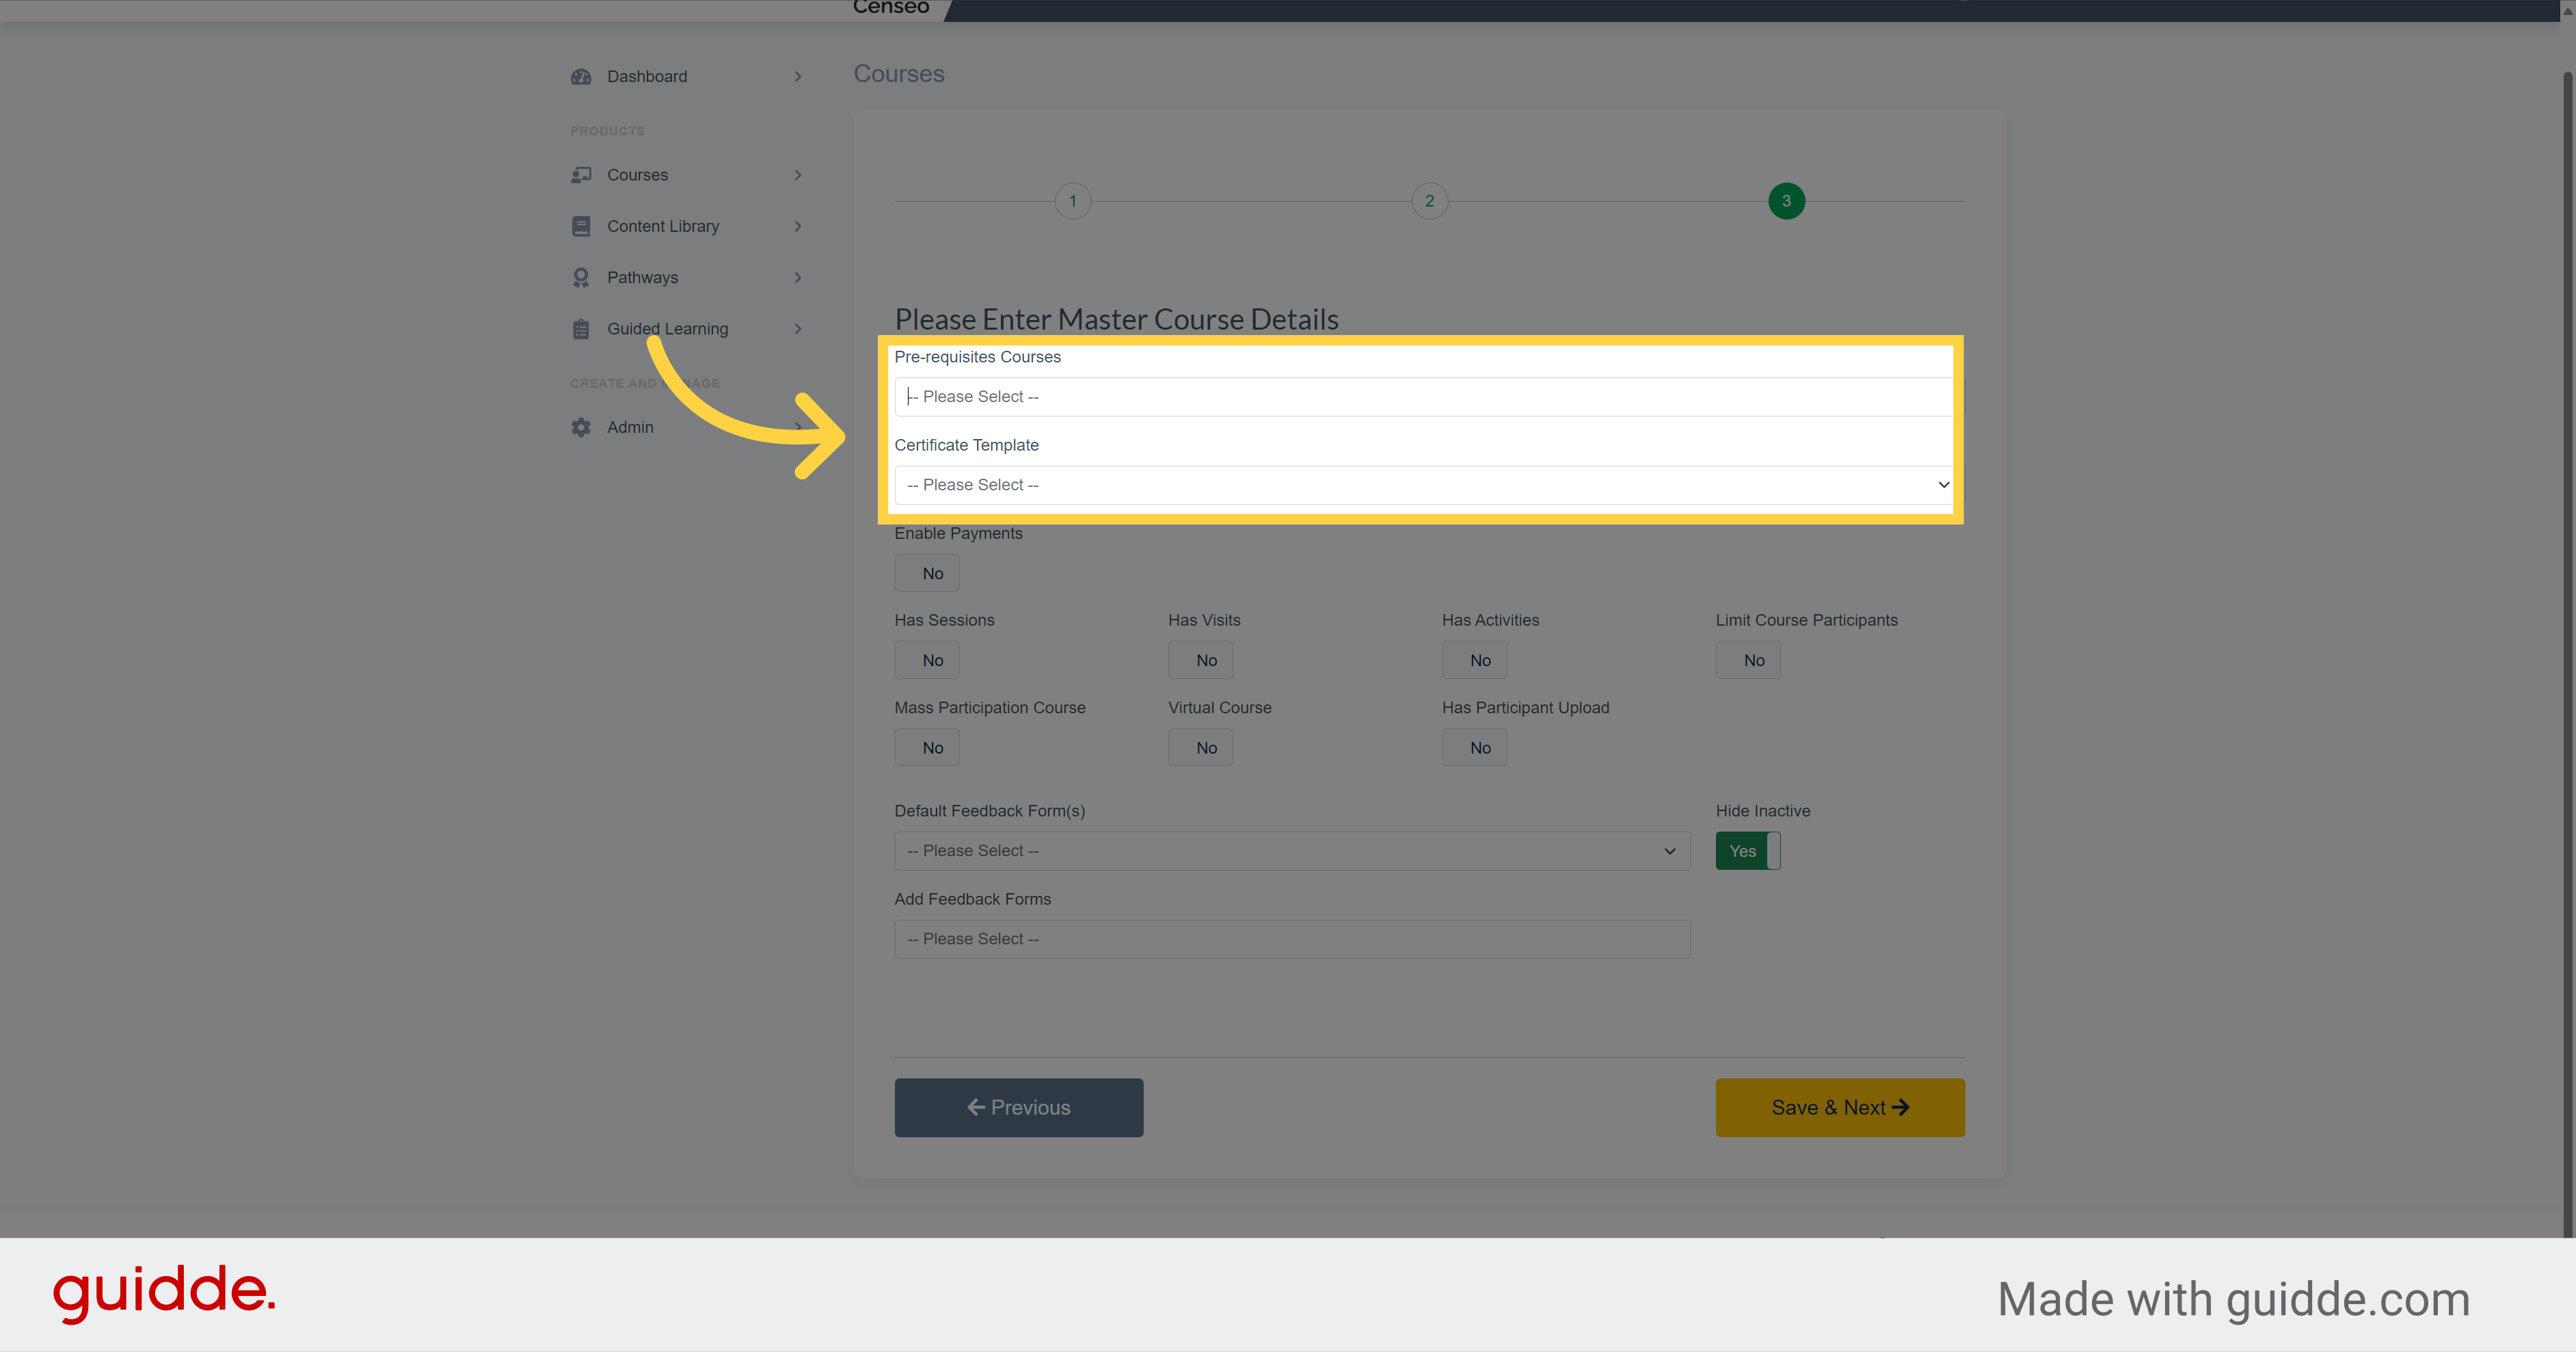Click Save & Next button
Image resolution: width=2576 pixels, height=1352 pixels.
[1840, 1107]
